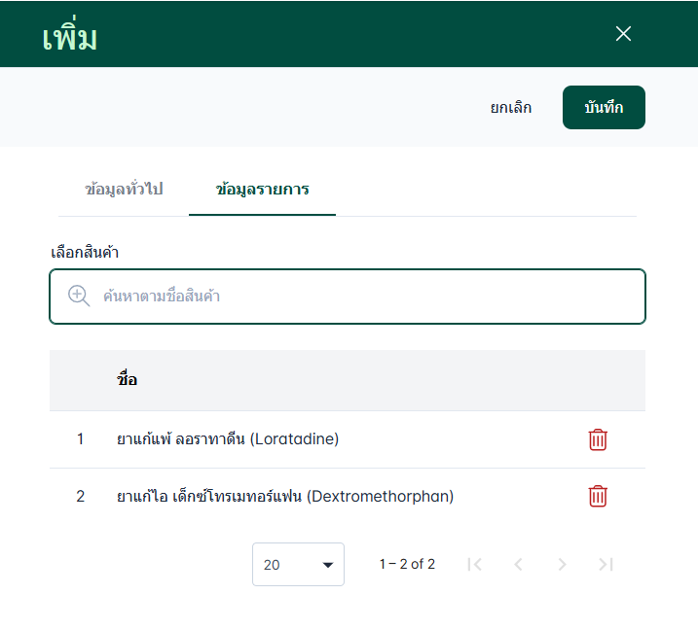Select the Dextromethorphan product row name
The image size is (698, 629).
[285, 497]
